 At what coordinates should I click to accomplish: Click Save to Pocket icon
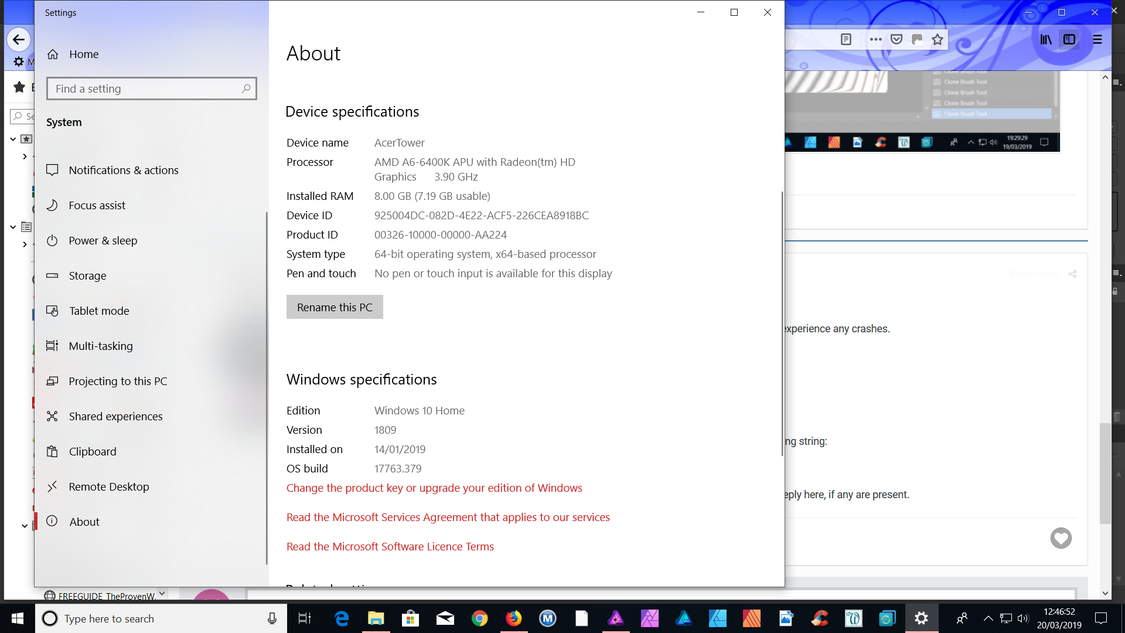click(x=896, y=39)
